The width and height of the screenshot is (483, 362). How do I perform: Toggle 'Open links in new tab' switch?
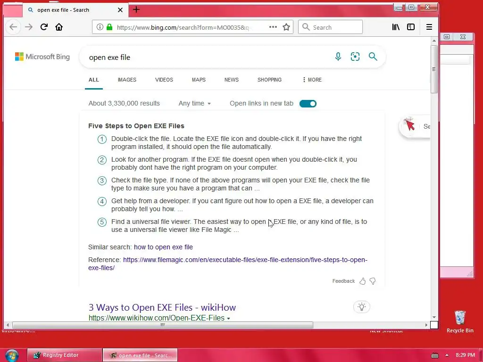pos(308,104)
